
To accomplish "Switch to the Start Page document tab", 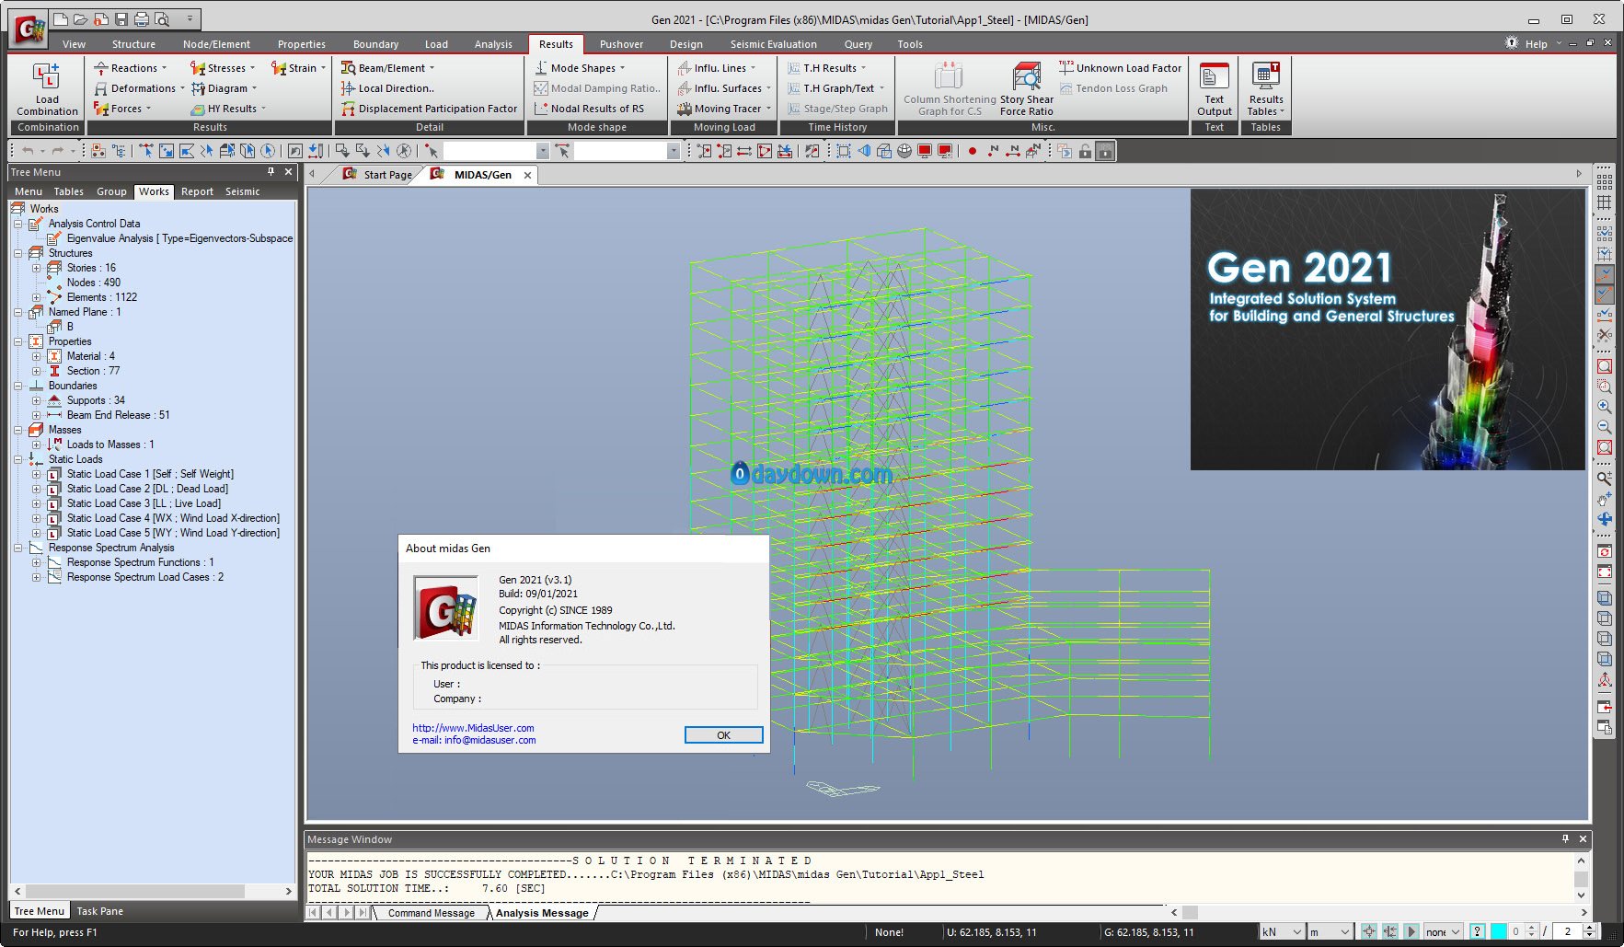I will [377, 175].
